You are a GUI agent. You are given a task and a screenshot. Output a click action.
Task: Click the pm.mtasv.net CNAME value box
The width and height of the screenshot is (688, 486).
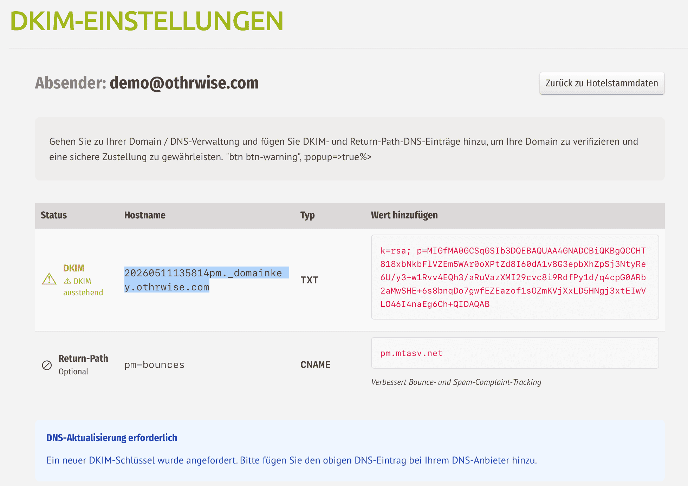[x=515, y=353]
